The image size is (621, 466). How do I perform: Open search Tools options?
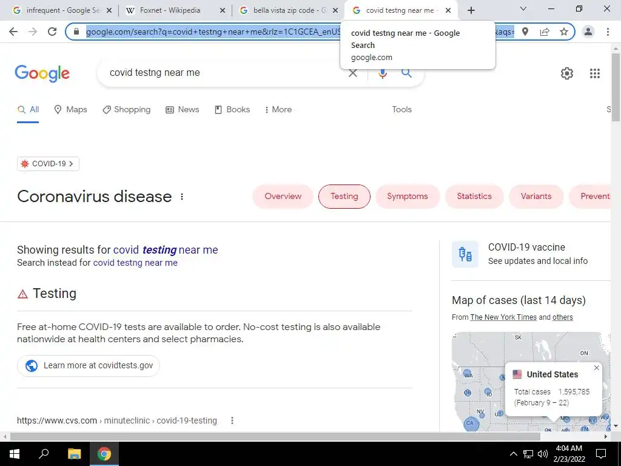[401, 110]
